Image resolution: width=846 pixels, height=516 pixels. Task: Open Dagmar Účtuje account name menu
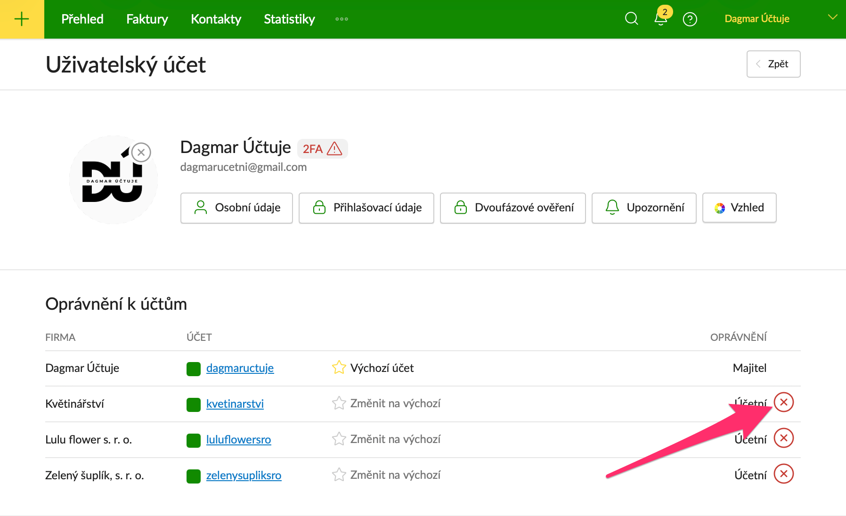pos(757,19)
